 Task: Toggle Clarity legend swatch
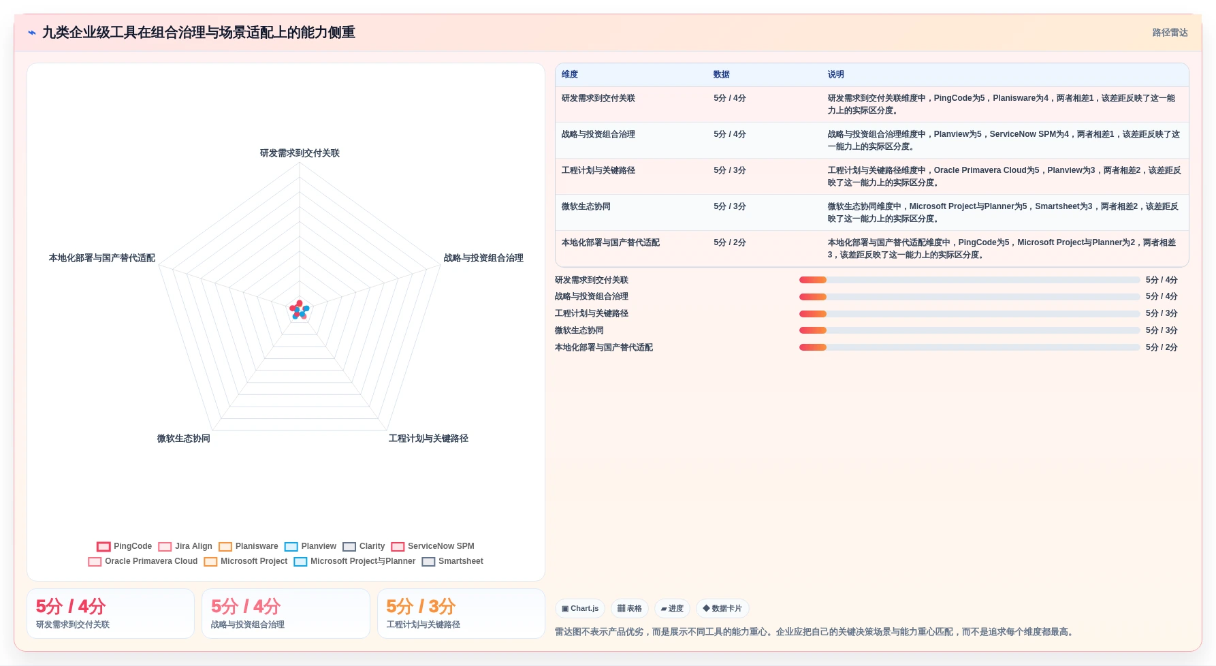pyautogui.click(x=349, y=546)
